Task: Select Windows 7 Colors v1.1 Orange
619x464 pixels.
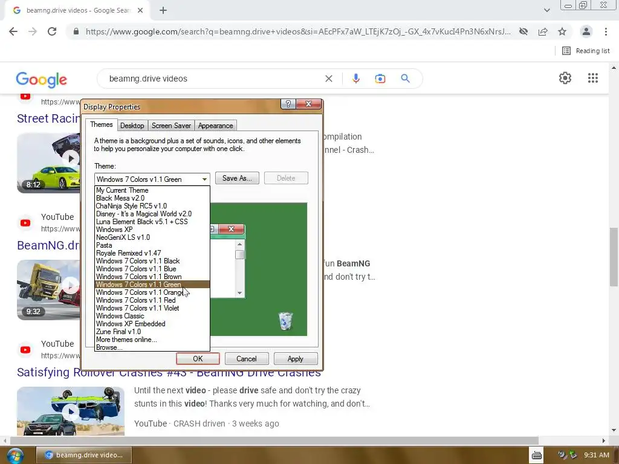Action: pos(152,292)
